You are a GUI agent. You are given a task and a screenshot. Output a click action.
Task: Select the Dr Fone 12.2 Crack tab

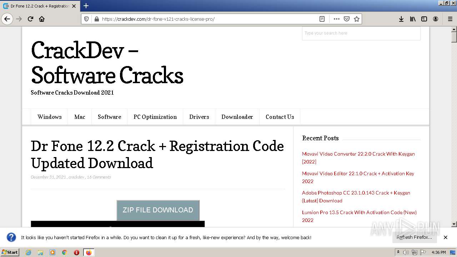(40, 6)
